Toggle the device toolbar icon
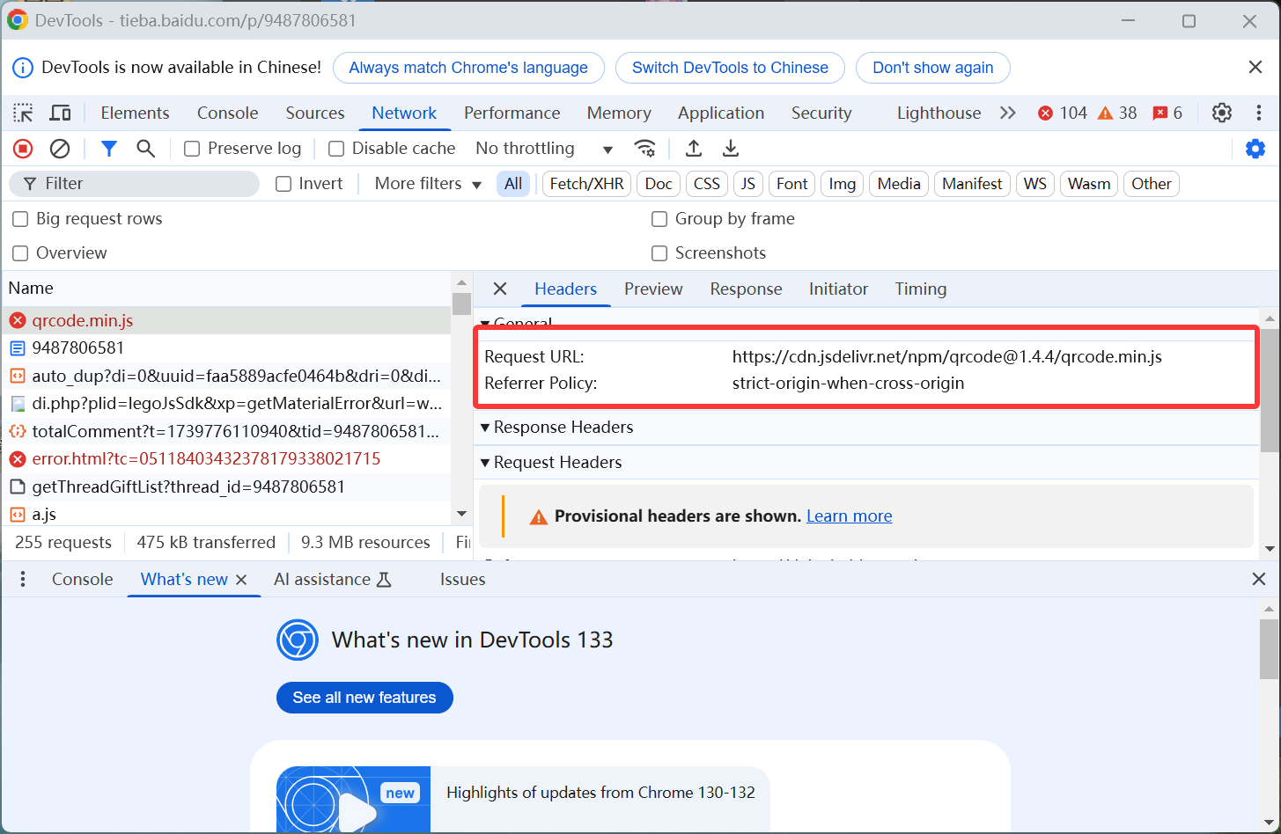The image size is (1281, 834). 60,113
